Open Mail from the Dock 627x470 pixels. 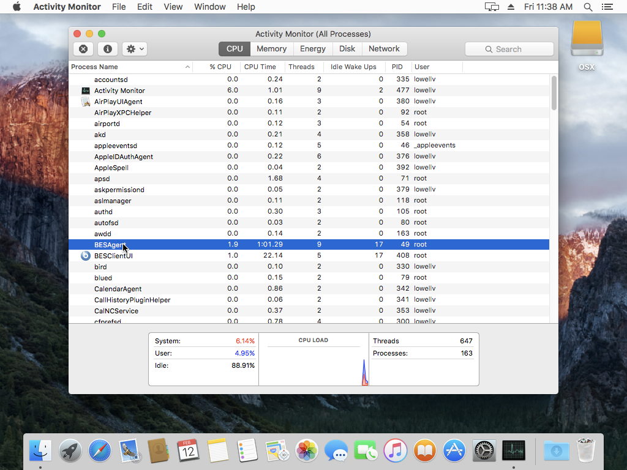tap(129, 450)
